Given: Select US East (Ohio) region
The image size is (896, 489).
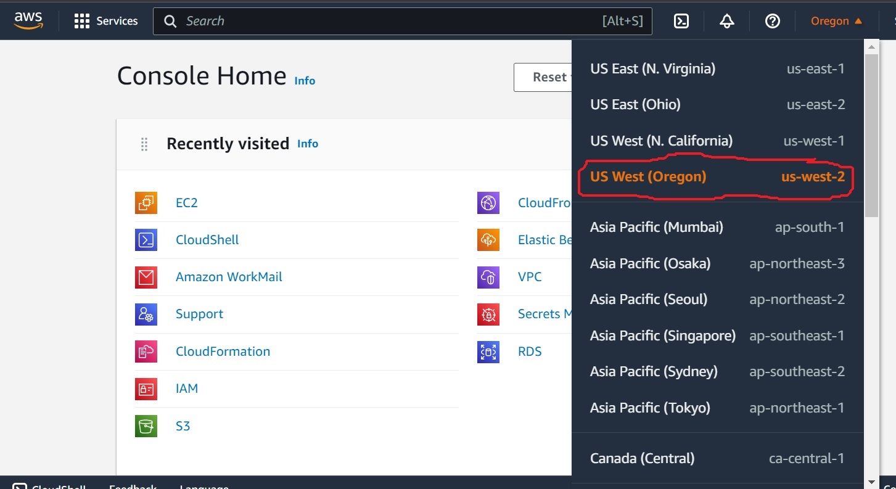Looking at the screenshot, I should click(x=717, y=104).
